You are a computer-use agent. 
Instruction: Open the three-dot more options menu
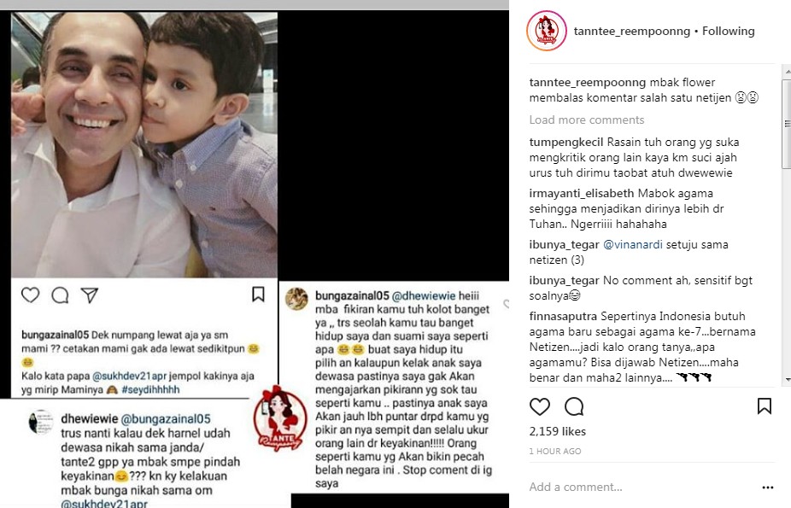click(x=768, y=488)
